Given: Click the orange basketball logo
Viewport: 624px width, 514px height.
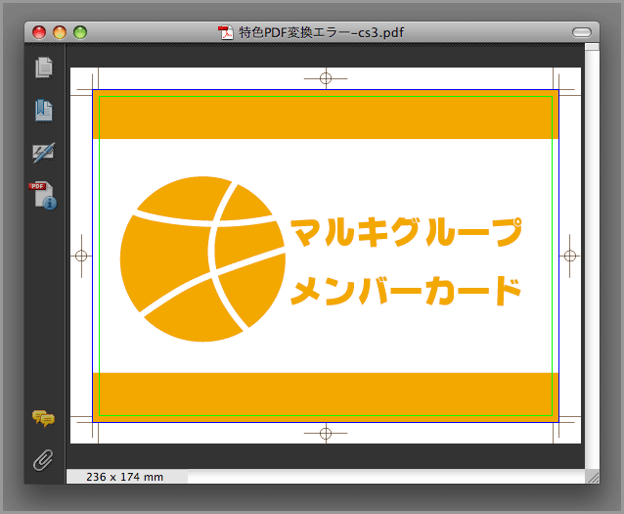Looking at the screenshot, I should pyautogui.click(x=202, y=259).
